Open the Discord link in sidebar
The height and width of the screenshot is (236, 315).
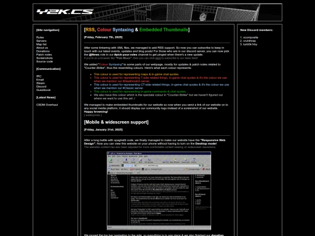(41, 86)
